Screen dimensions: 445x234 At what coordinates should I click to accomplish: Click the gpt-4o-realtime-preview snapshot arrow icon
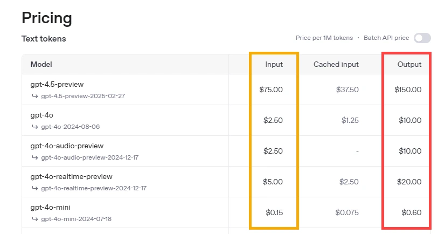coord(35,188)
